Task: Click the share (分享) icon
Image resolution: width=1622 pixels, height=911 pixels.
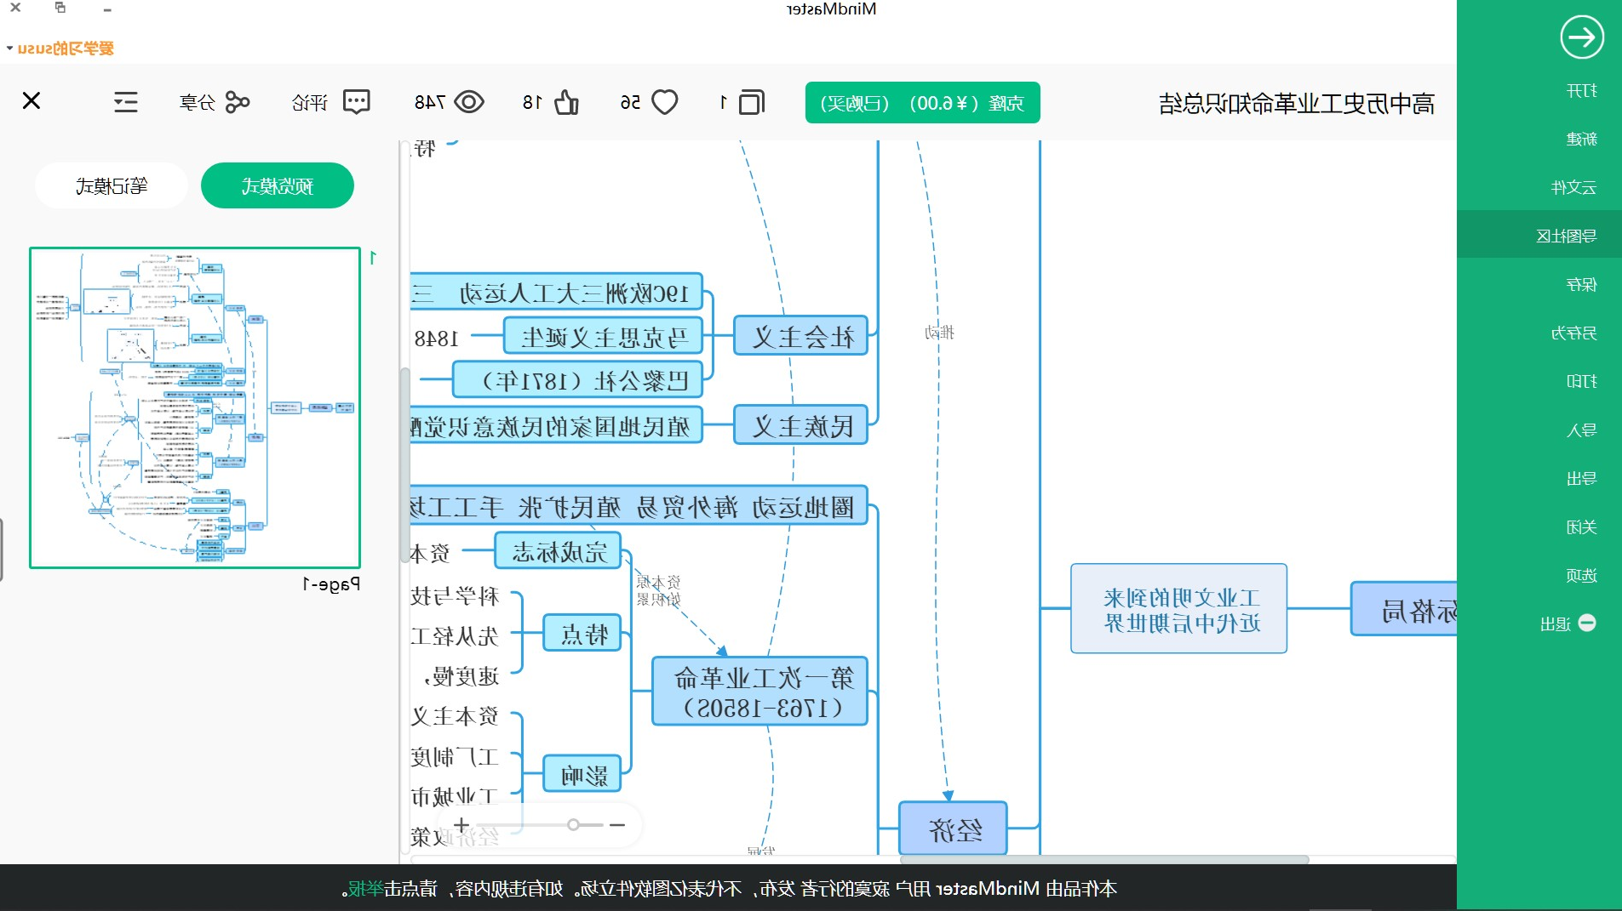Action: 237,103
